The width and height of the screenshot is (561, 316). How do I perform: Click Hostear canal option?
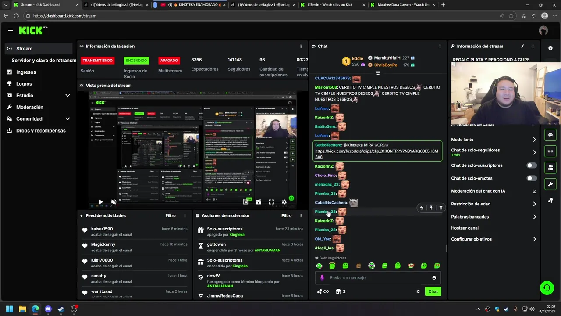coord(465,228)
